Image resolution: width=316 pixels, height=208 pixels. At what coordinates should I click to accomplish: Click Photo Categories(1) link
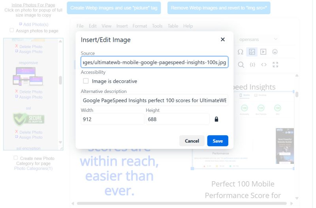point(33,169)
